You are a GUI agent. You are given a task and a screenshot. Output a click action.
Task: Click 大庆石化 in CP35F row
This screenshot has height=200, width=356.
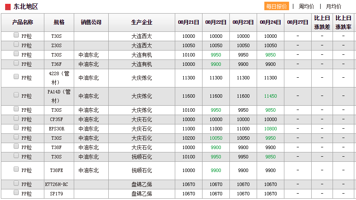point(142,119)
